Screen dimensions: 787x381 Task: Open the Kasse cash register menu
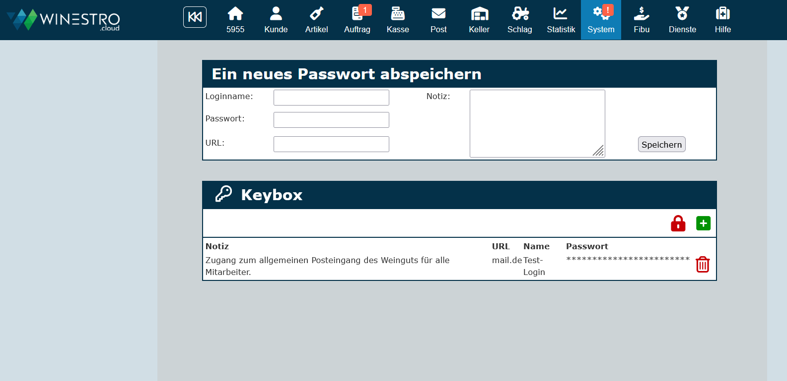tap(398, 20)
